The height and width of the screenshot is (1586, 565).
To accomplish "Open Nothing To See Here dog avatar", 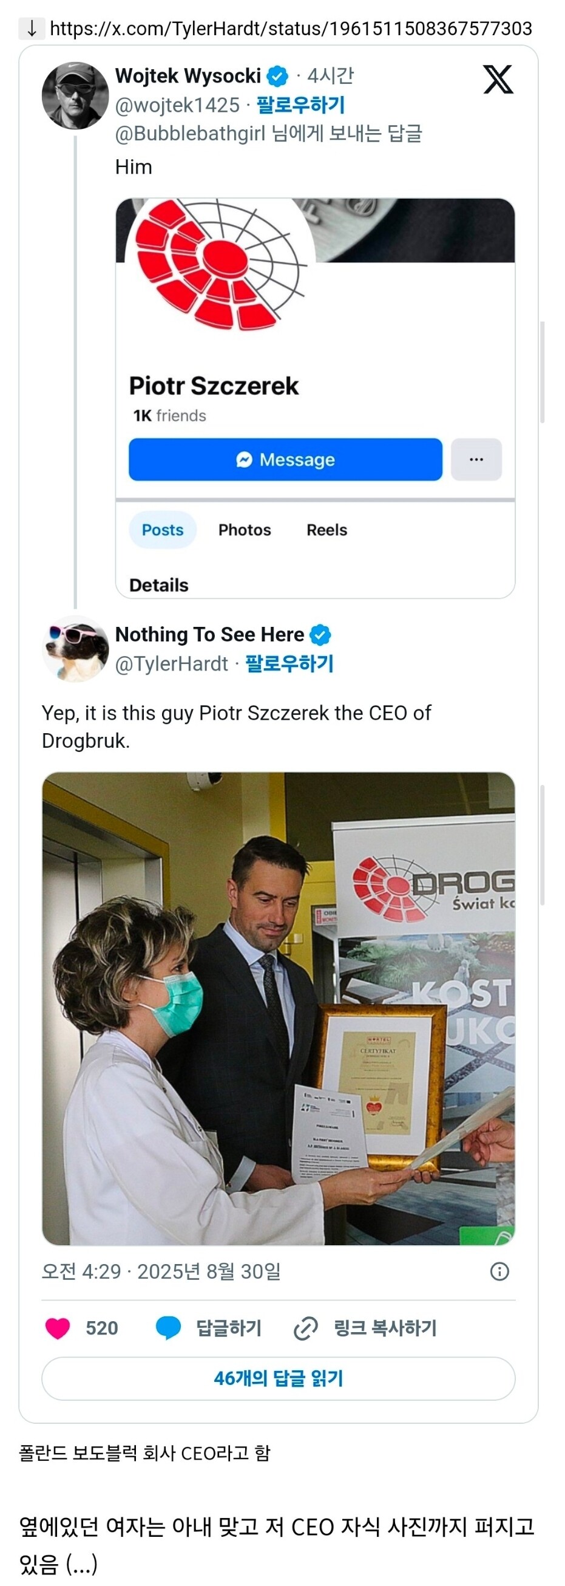I will click(x=75, y=649).
